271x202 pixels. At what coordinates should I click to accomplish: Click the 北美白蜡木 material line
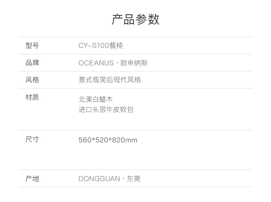[96, 99]
